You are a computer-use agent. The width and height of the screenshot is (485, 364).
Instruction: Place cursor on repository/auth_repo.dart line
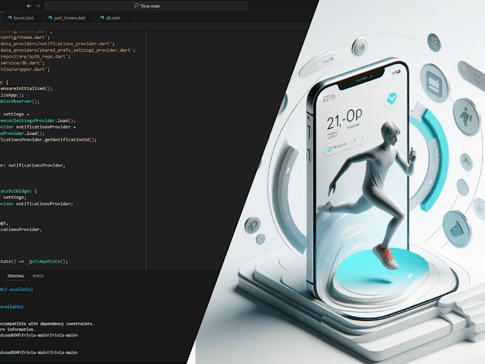pos(35,56)
